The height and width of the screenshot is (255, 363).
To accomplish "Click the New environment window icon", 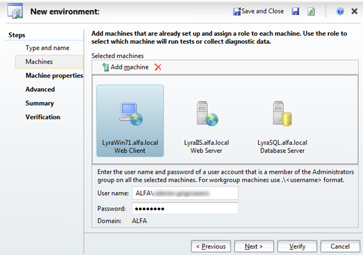I will coord(15,11).
